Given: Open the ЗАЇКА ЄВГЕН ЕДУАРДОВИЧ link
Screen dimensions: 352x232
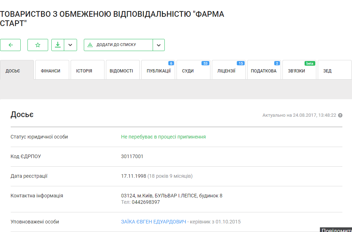Looking at the screenshot, I should coord(154,222).
